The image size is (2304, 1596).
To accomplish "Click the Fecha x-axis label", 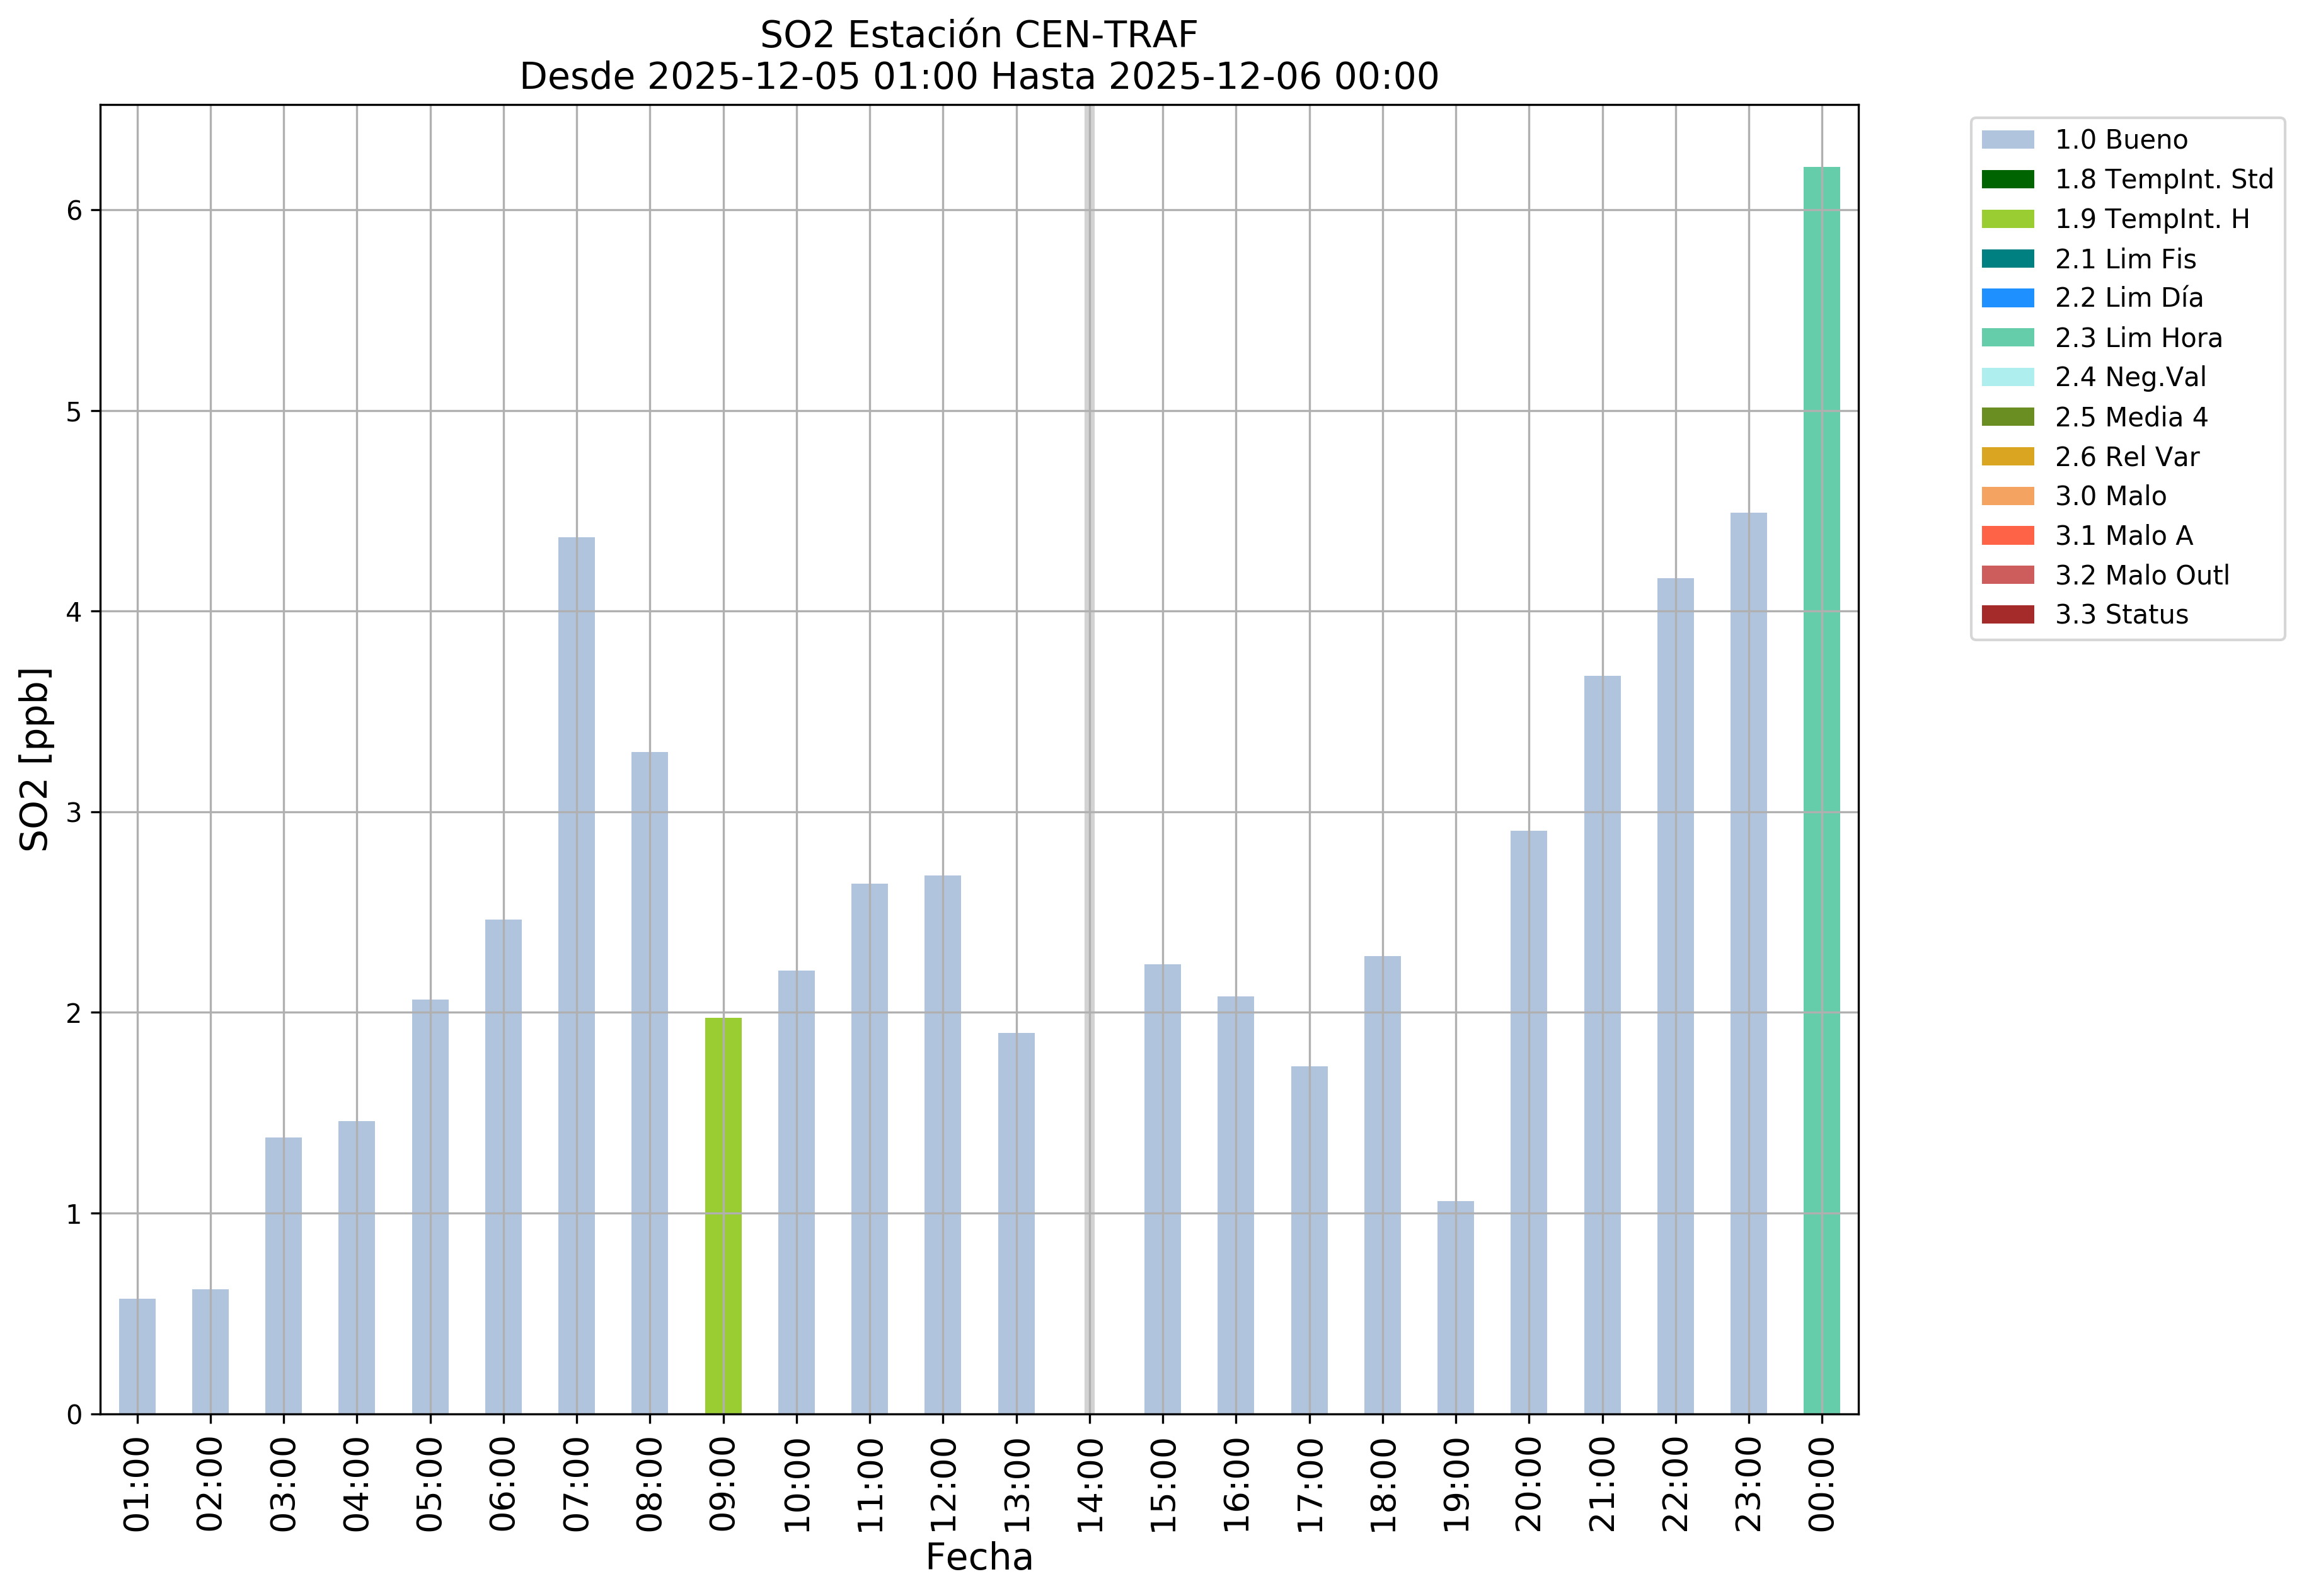I will [979, 1557].
